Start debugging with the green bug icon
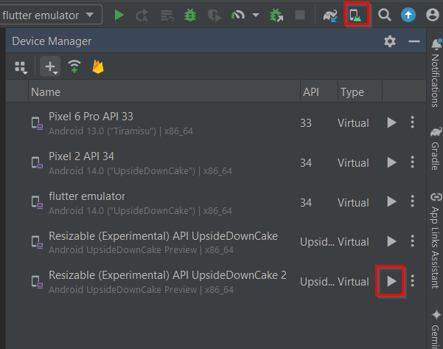 (190, 15)
